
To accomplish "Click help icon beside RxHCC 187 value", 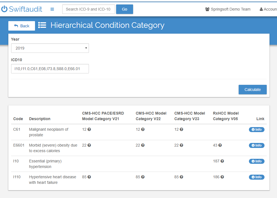I will click(222, 161).
